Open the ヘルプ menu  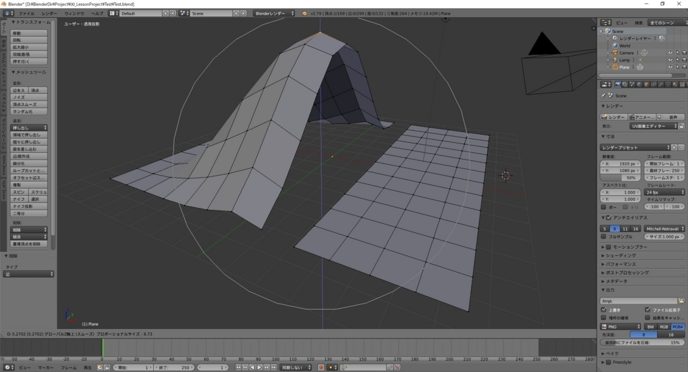click(97, 13)
